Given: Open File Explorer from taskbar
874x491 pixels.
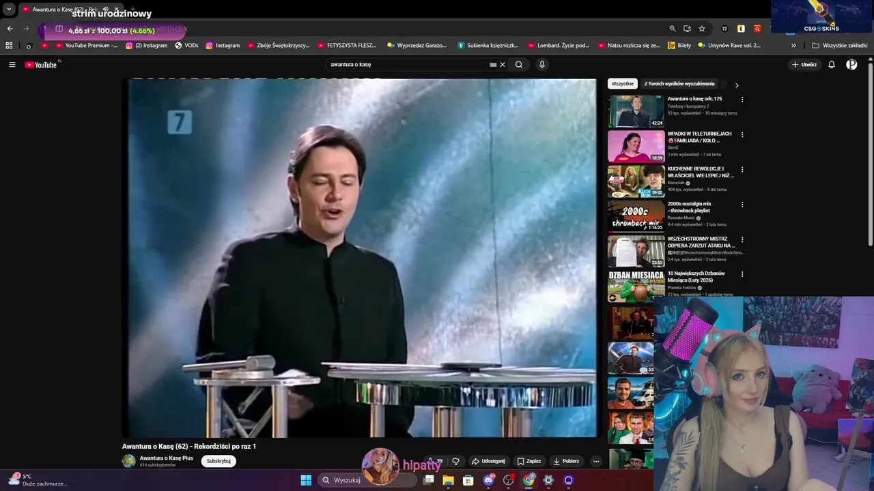Looking at the screenshot, I should 448,480.
